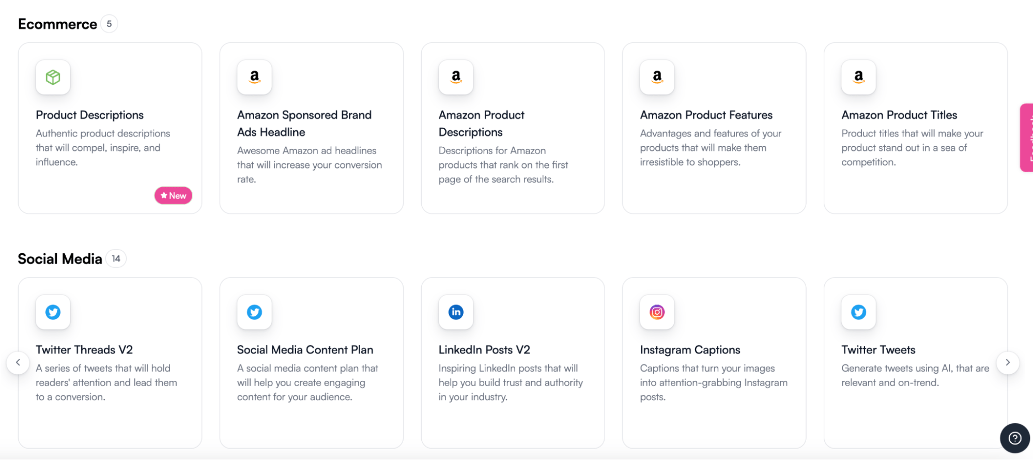Open the help question mark button

(x=1014, y=438)
